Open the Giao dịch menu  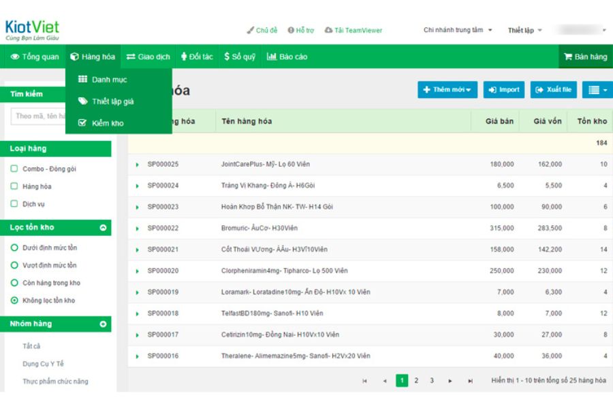[x=148, y=56]
